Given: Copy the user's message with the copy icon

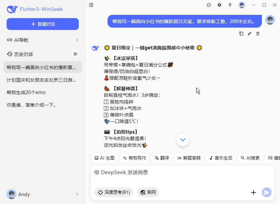Looking at the screenshot, I should [x=241, y=33].
